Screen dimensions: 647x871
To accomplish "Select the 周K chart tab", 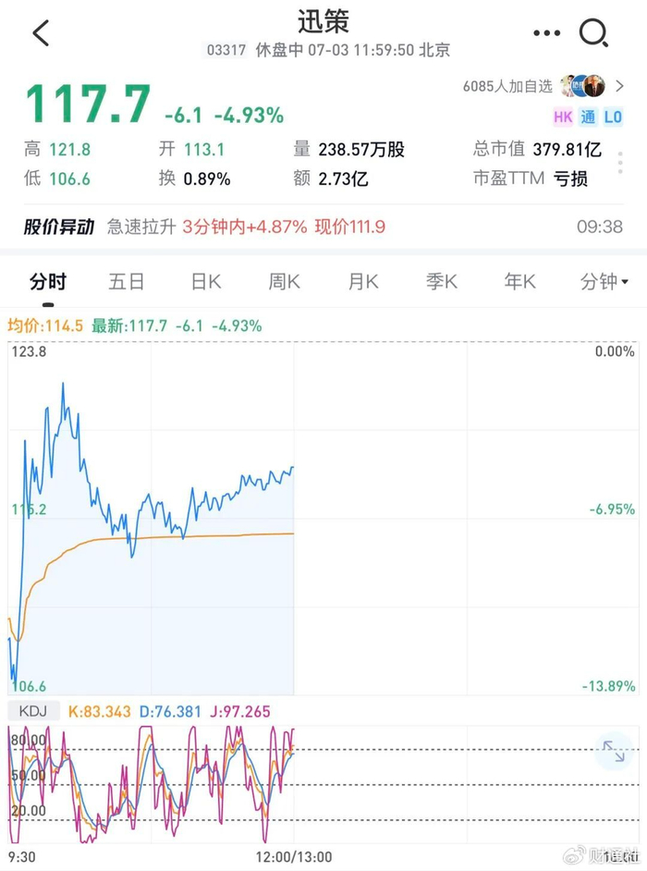I will click(285, 282).
